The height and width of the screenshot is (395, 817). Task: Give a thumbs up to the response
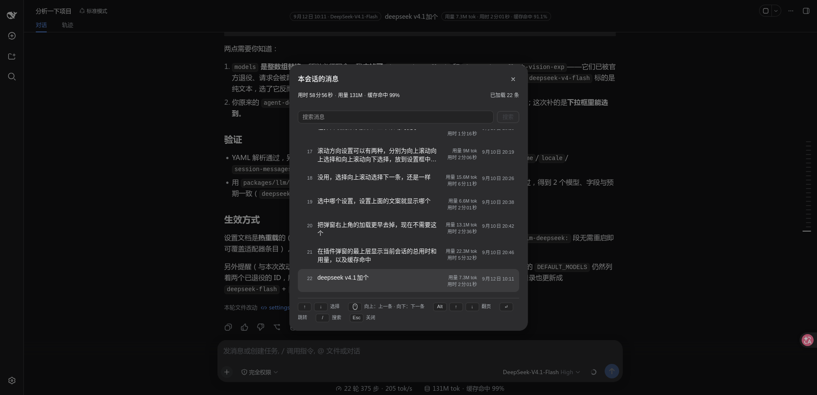coord(244,327)
